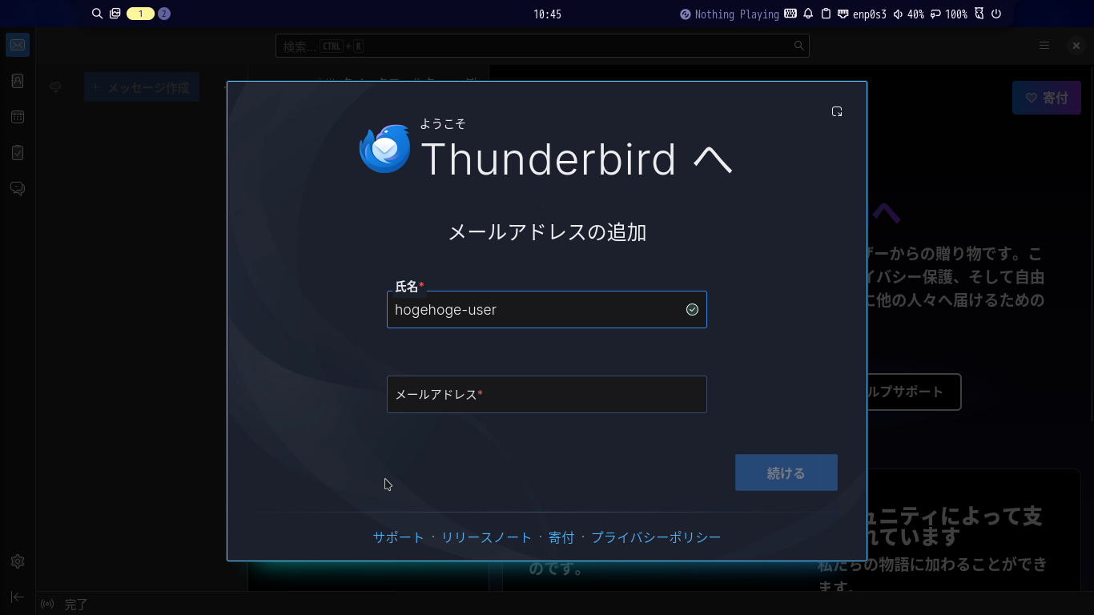Click the keyboard icon in top panel
This screenshot has width=1094, height=615.
pos(790,14)
